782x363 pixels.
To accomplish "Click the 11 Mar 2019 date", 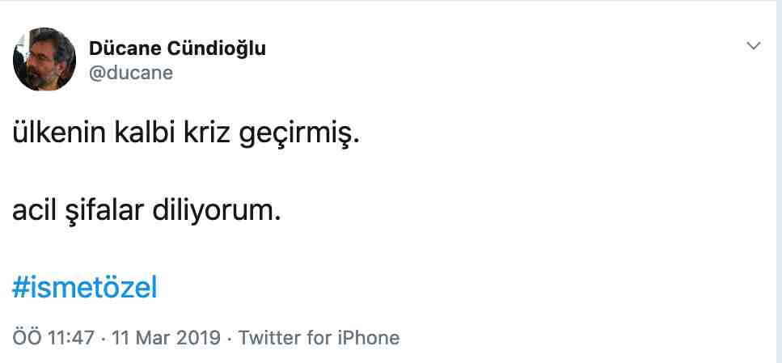I will 166,338.
